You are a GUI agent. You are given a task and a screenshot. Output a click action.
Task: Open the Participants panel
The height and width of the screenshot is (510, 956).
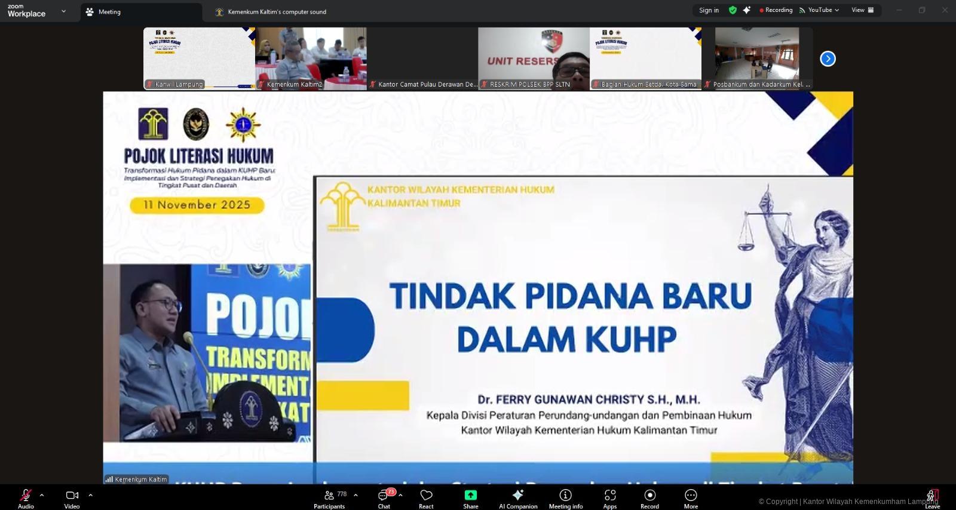(329, 498)
